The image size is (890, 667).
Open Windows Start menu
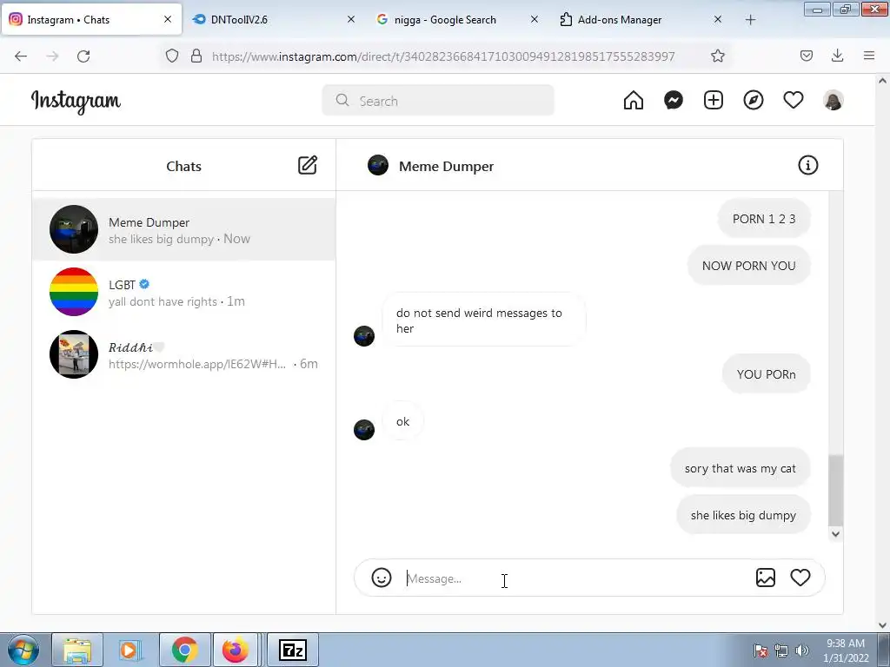(23, 650)
